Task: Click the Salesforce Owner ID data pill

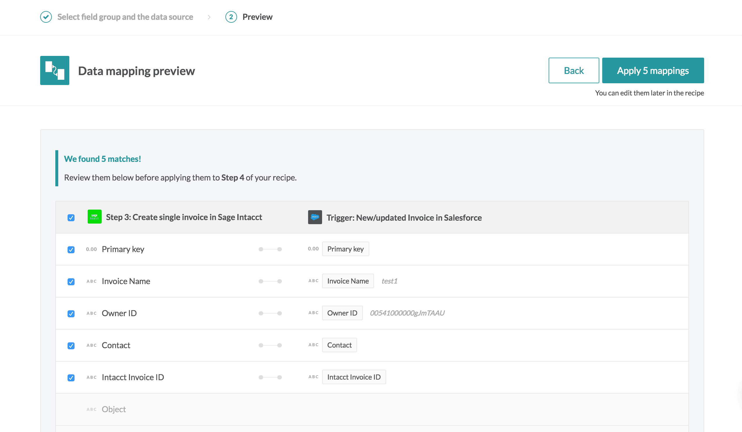Action: pos(342,313)
